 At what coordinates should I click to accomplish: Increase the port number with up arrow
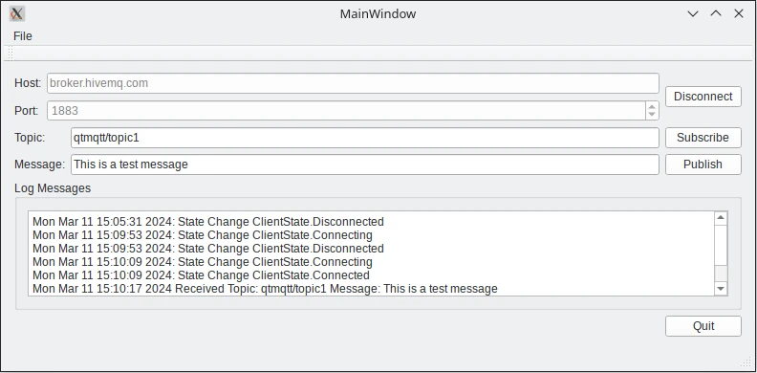pyautogui.click(x=652, y=107)
